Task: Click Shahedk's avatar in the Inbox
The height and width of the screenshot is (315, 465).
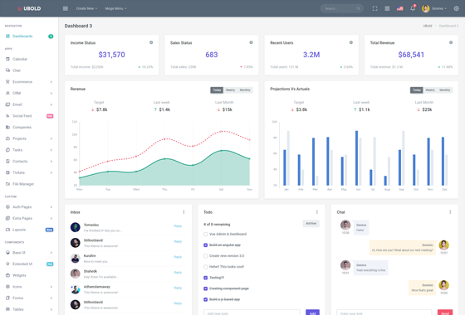Action: click(x=76, y=274)
